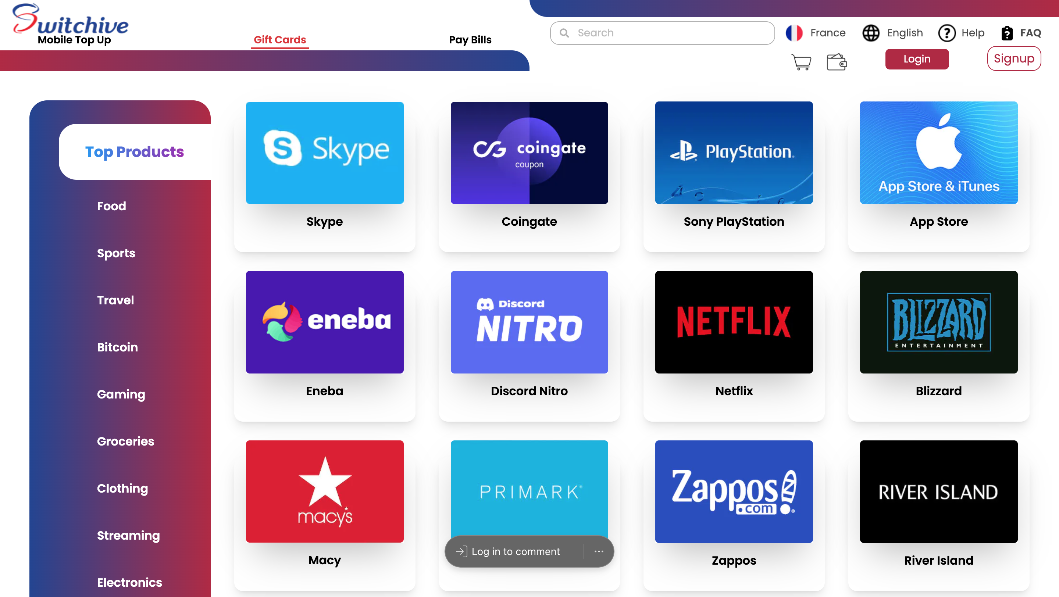Open the English language selector
Viewport: 1059px width, 597px height.
[x=892, y=33]
